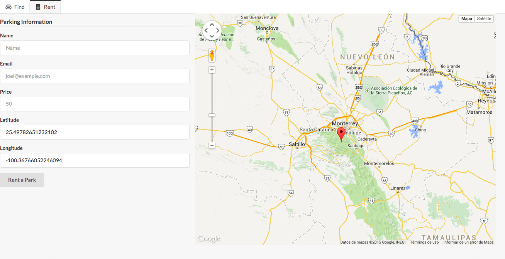Switch map view to Satélite
The height and width of the screenshot is (259, 505).
(x=484, y=18)
